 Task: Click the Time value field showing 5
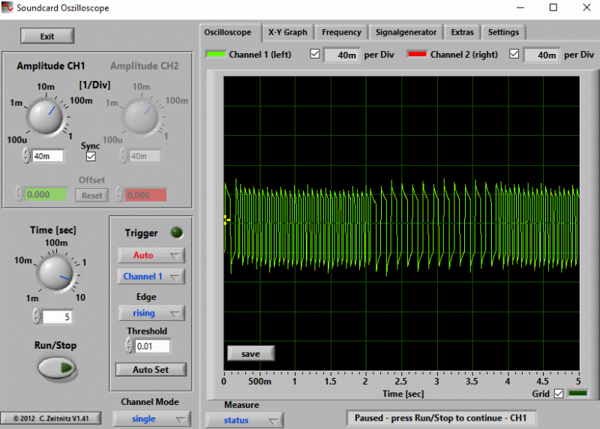pyautogui.click(x=57, y=316)
